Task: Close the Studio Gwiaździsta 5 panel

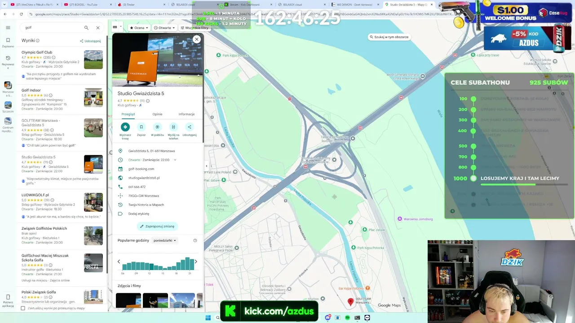Action: click(196, 39)
